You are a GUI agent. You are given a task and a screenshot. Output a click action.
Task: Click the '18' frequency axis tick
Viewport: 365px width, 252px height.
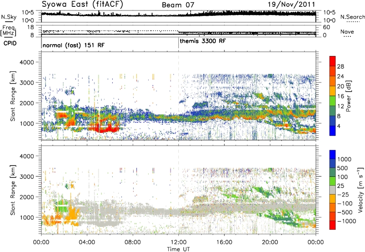point(30,27)
